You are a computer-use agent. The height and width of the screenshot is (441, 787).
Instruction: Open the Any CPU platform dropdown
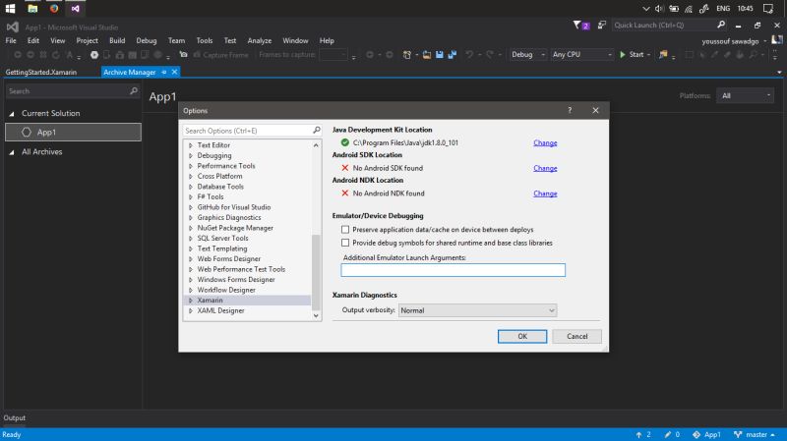(x=581, y=55)
